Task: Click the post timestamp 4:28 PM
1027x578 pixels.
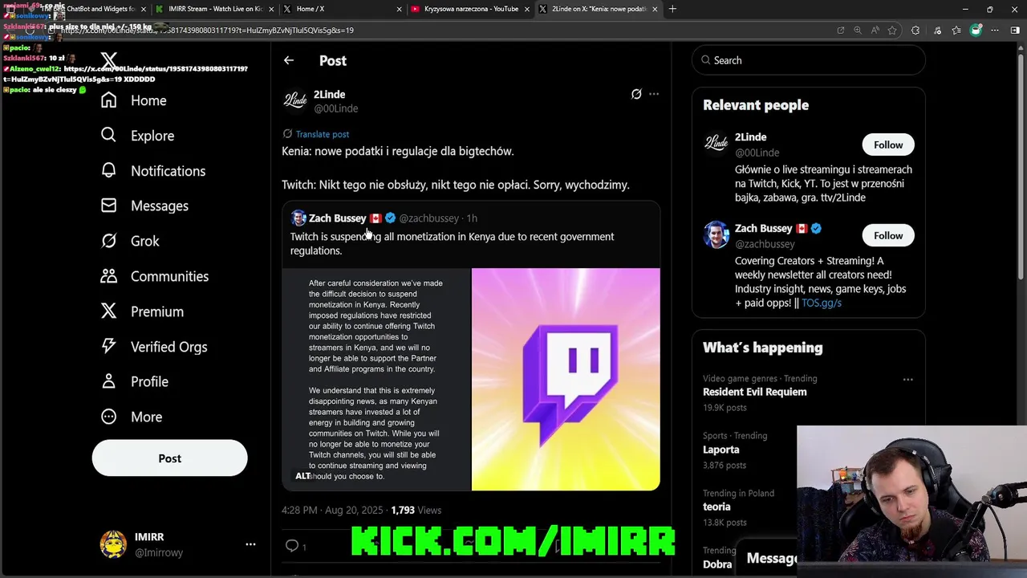Action: pos(331,510)
